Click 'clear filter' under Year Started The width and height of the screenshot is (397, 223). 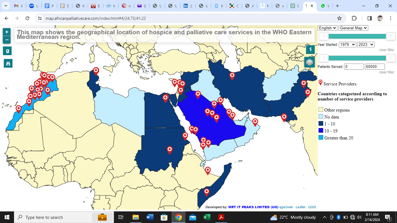(x=386, y=50)
